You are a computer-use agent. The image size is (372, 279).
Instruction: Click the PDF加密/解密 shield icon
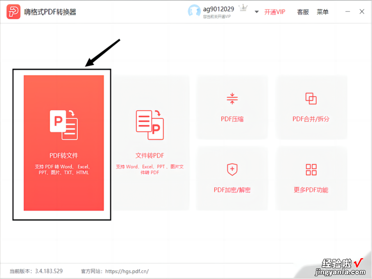click(x=232, y=169)
